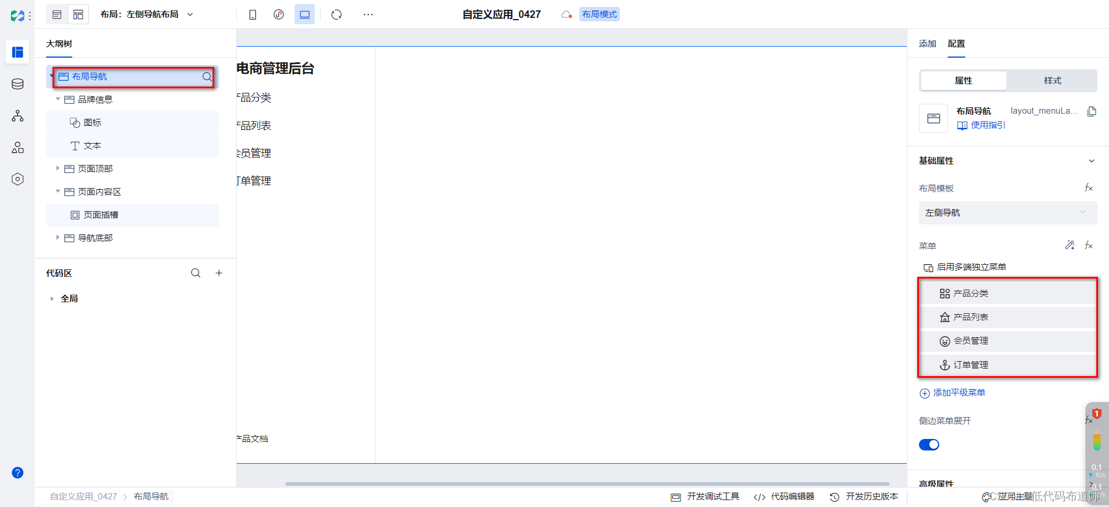The image size is (1109, 507).
Task: Select 产品分类 menu item in config
Action: [x=1008, y=294]
